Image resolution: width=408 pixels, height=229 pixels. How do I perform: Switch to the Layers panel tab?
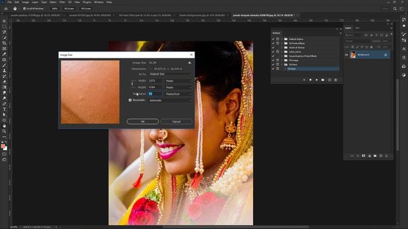(348, 28)
